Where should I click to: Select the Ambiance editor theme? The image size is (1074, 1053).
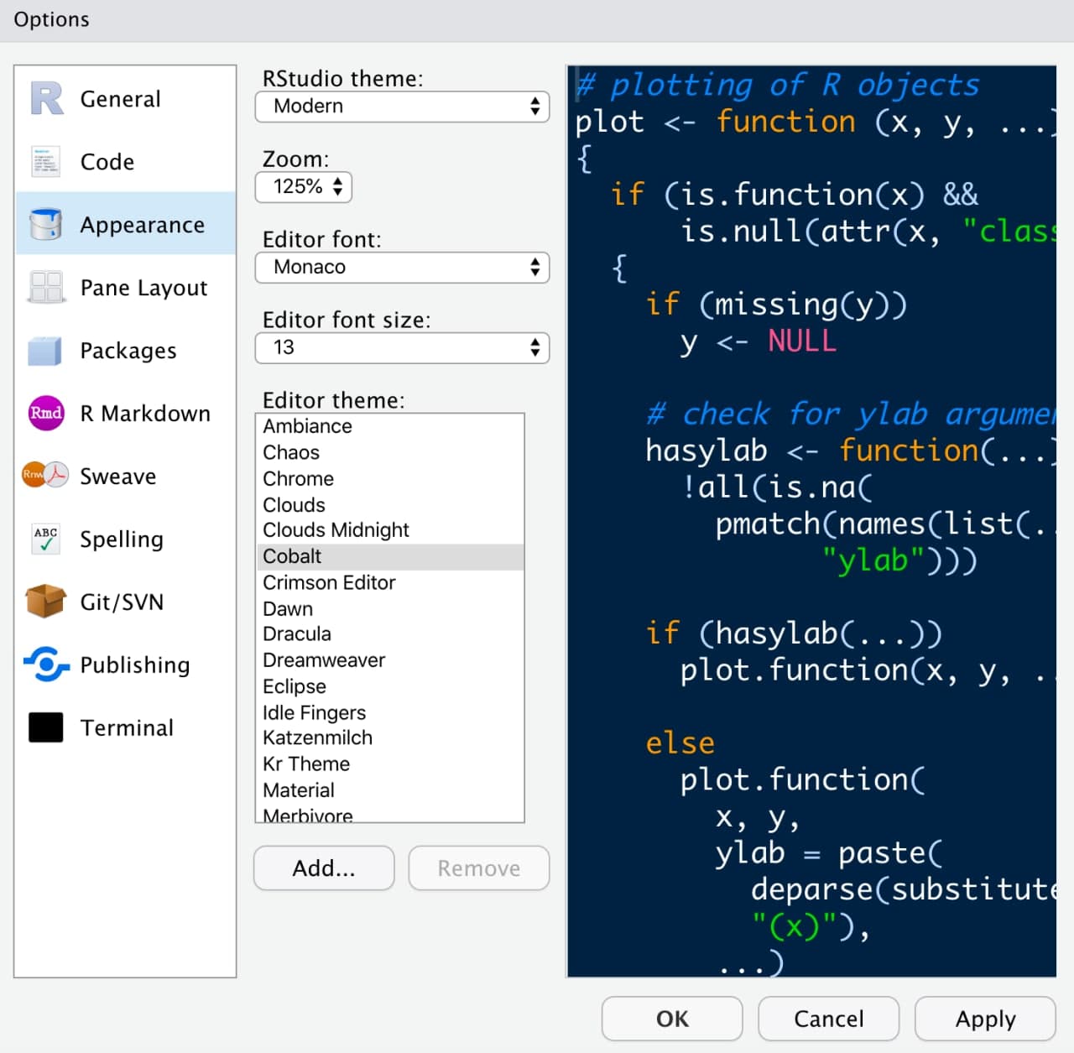(x=390, y=426)
